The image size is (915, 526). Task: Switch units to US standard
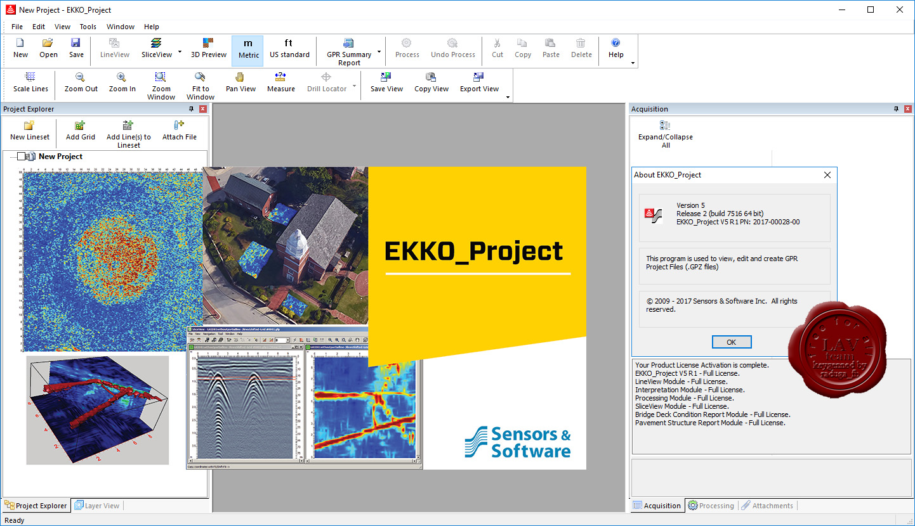click(x=289, y=48)
